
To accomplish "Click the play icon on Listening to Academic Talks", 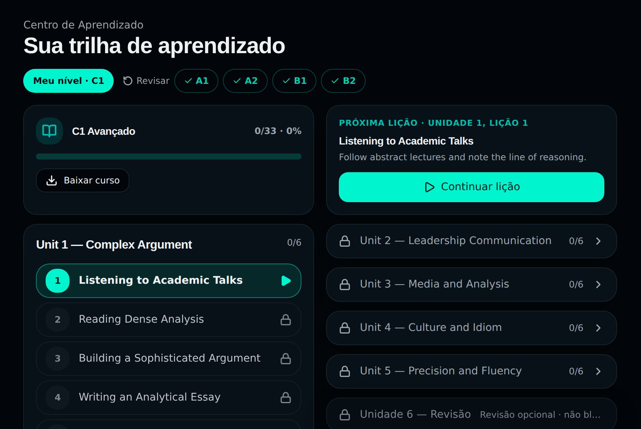I will click(x=286, y=281).
